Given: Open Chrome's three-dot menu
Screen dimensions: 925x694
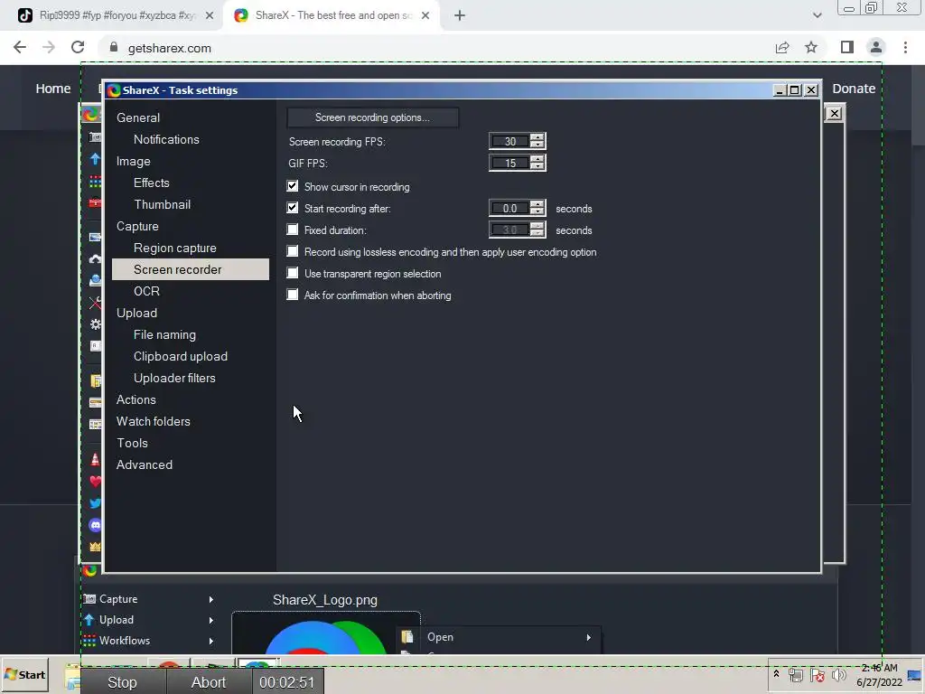Looking at the screenshot, I should [x=905, y=47].
